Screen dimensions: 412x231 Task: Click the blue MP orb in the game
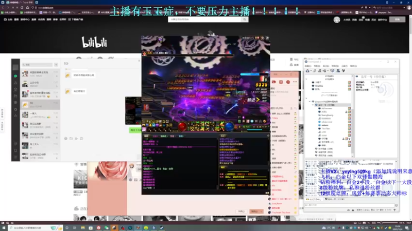coord(229,127)
